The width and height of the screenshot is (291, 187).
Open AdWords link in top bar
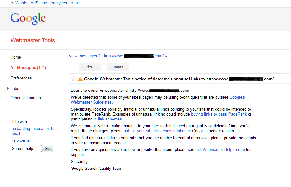click(x=19, y=3)
